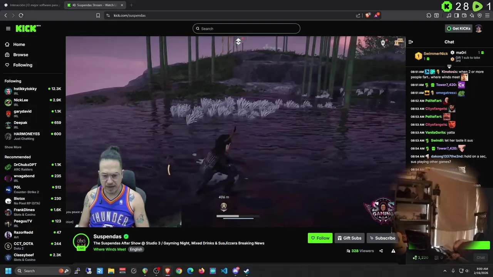Open user profile avatar menu
Viewport: 493px width, 277px height.
pos(479,28)
